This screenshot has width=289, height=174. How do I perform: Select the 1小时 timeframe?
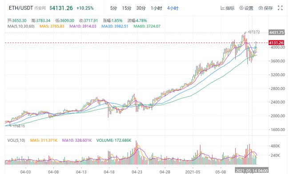point(157,8)
